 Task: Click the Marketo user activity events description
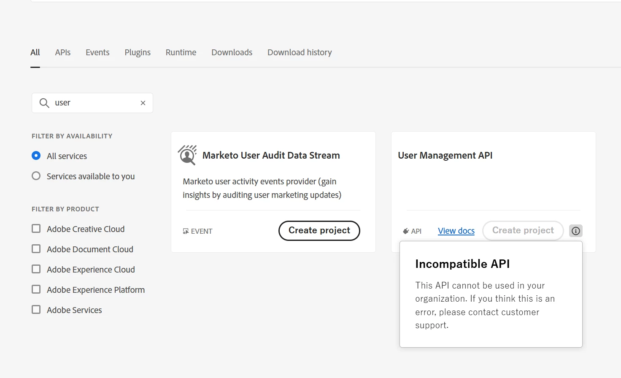point(262,188)
